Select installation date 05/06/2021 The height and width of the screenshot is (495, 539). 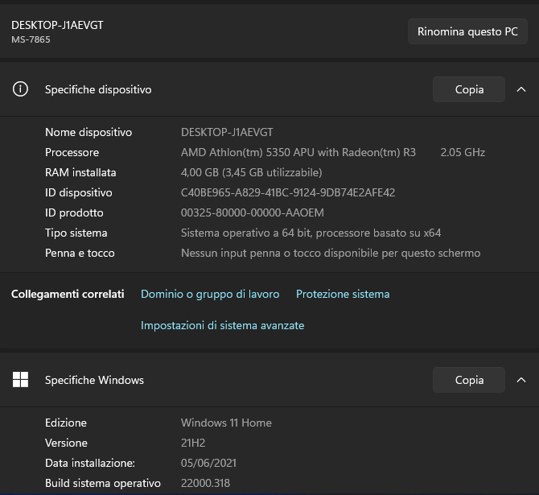pyautogui.click(x=208, y=463)
